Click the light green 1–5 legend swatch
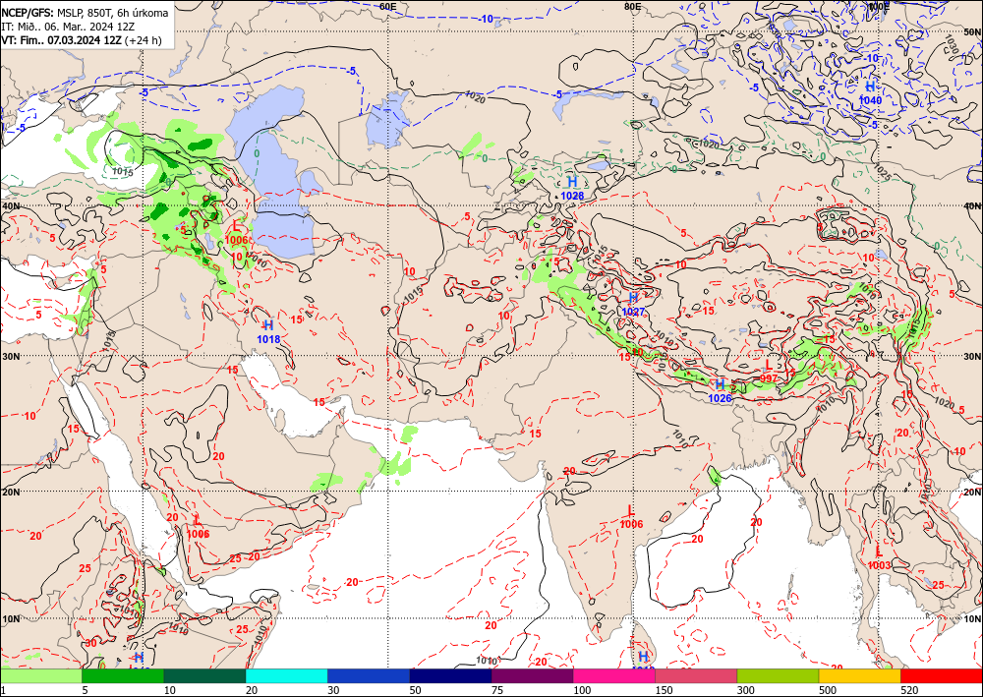 pyautogui.click(x=40, y=675)
